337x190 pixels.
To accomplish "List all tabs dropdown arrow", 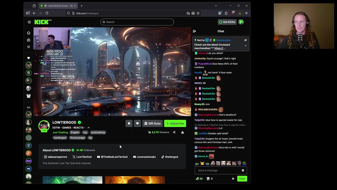I will coord(216,6).
